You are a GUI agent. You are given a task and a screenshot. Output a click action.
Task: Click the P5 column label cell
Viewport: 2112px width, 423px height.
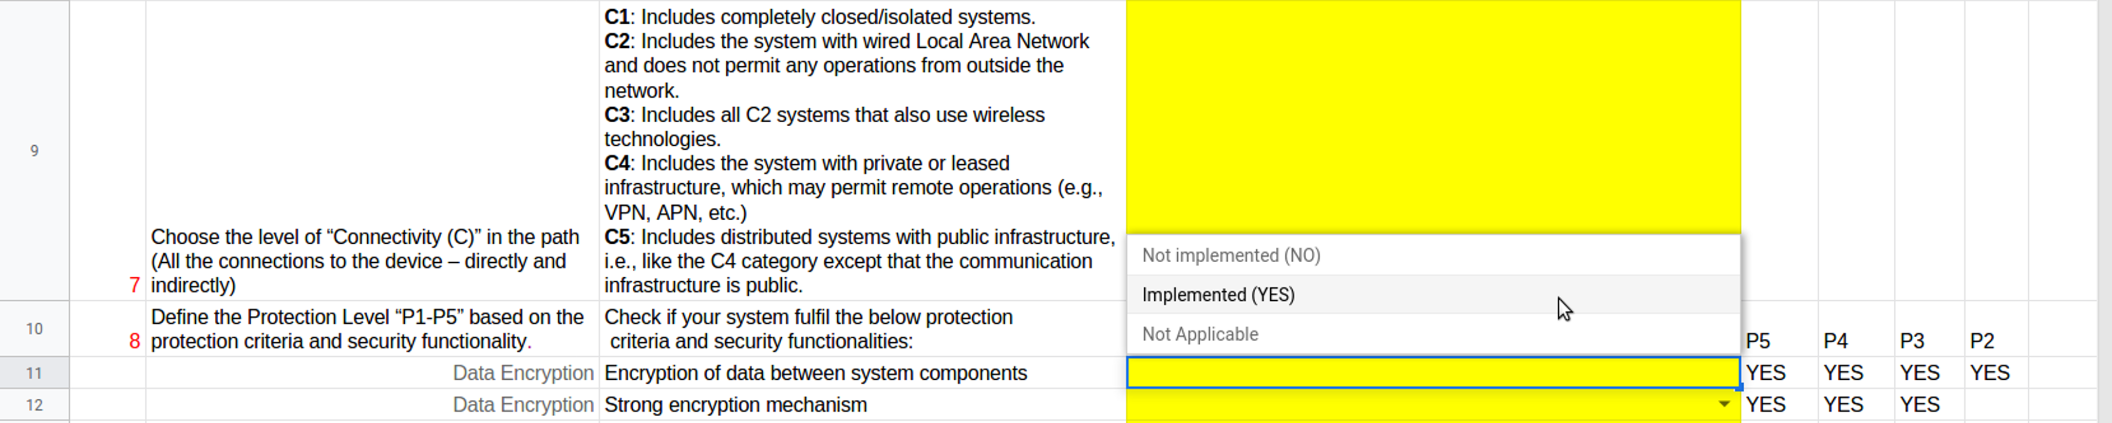pos(1758,341)
